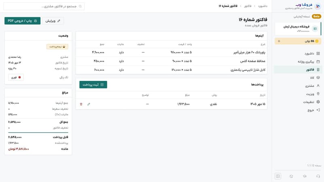Click the نقدی payment method cell
The image size is (324, 182).
click(x=213, y=104)
